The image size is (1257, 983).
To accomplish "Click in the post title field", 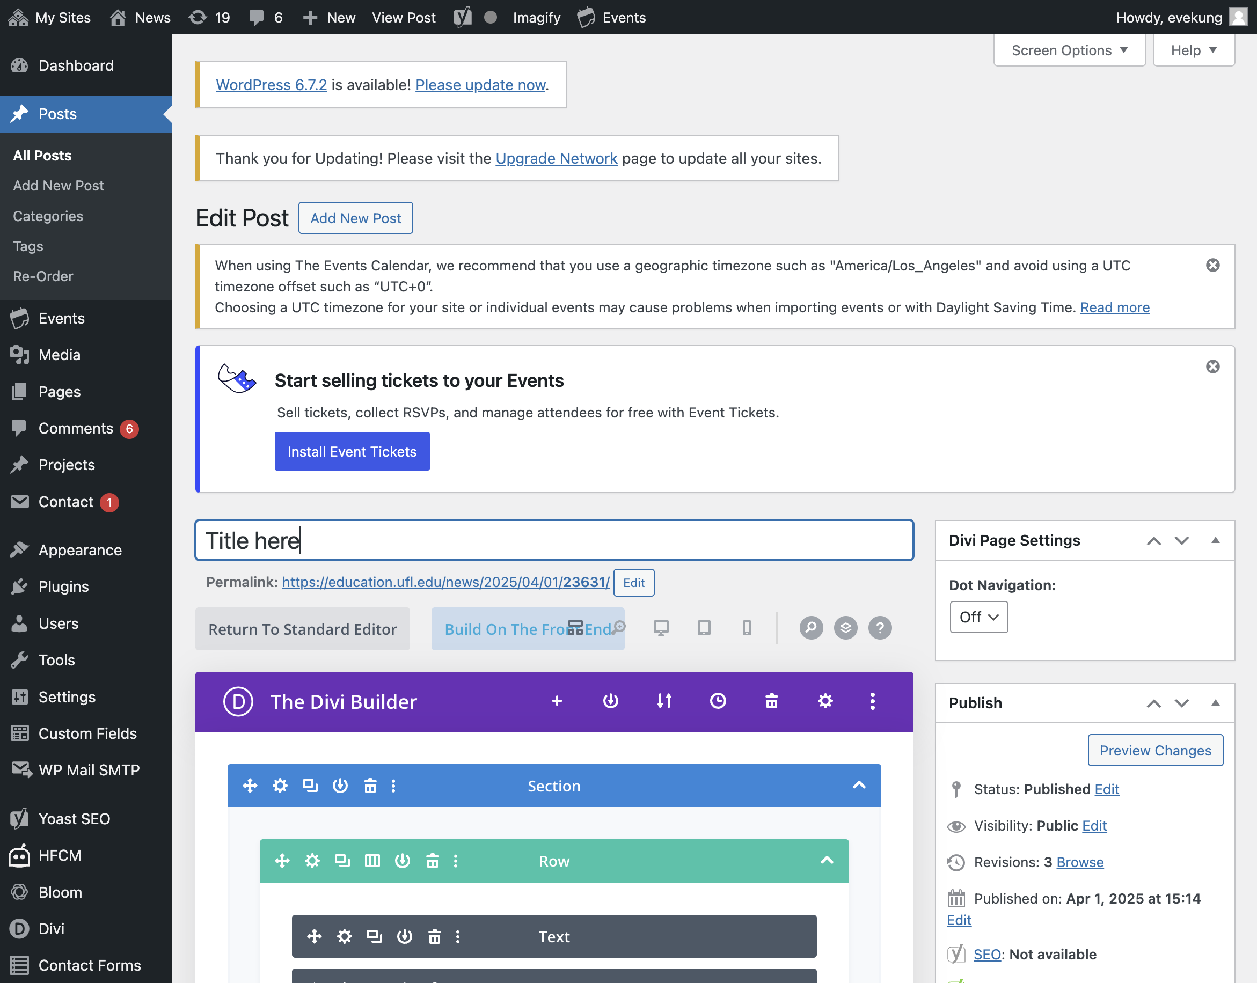I will point(554,540).
